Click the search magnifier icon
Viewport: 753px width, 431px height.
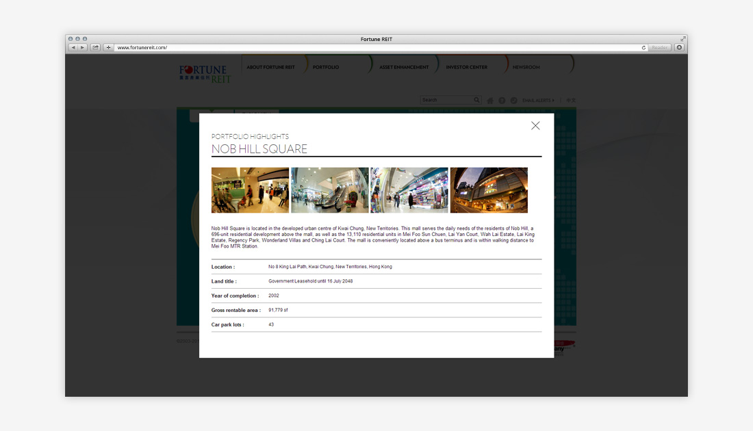[476, 100]
